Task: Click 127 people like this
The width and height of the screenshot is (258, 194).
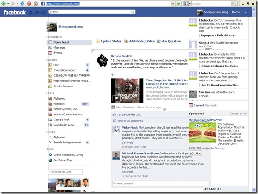Action: [x=129, y=114]
